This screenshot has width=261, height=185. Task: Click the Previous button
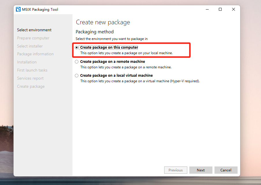pyautogui.click(x=176, y=170)
